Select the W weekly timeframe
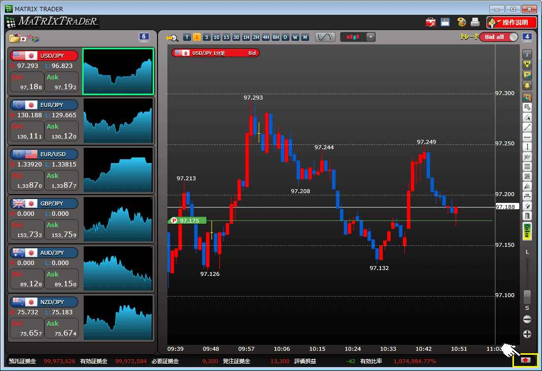 (295, 37)
